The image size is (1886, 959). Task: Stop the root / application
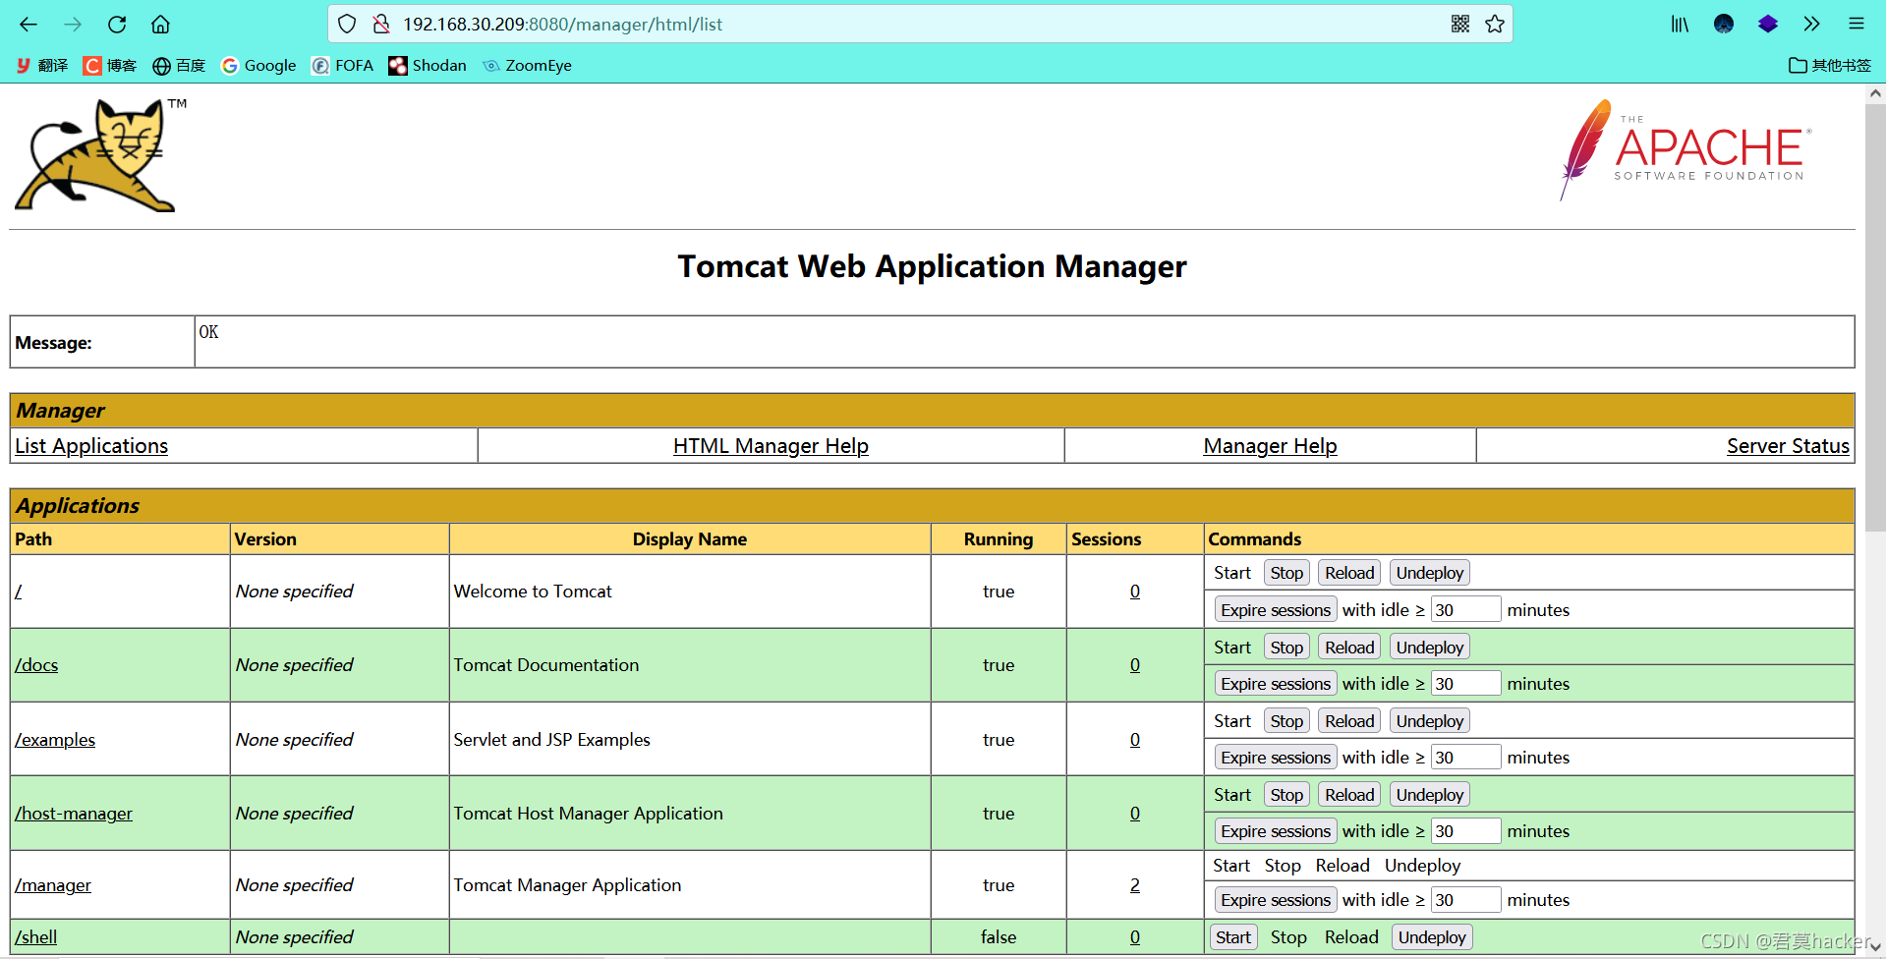tap(1286, 572)
